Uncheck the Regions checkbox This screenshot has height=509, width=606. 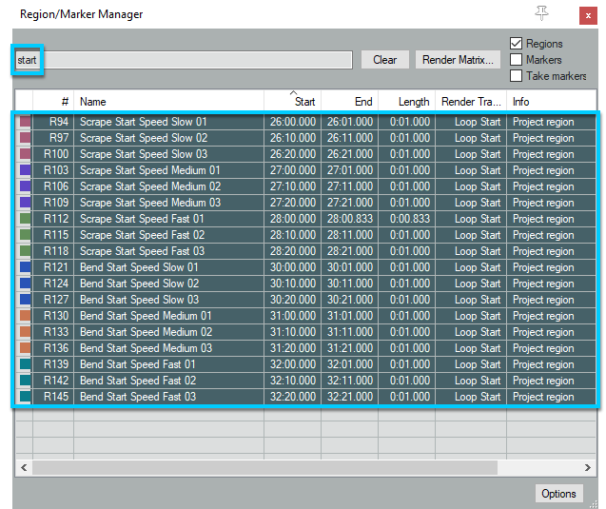[x=517, y=44]
